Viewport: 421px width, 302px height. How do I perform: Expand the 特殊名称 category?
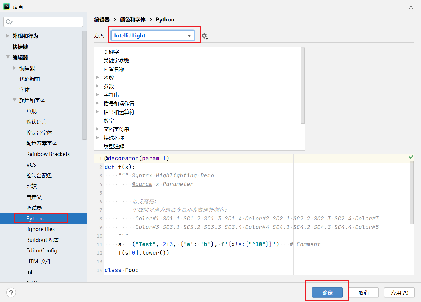(x=97, y=137)
